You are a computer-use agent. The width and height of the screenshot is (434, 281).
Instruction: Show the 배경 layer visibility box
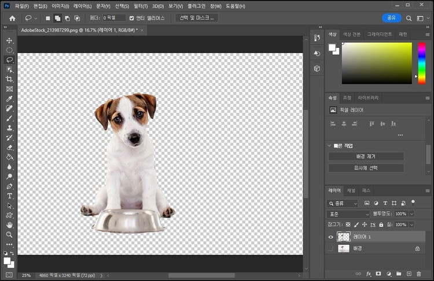(331, 248)
